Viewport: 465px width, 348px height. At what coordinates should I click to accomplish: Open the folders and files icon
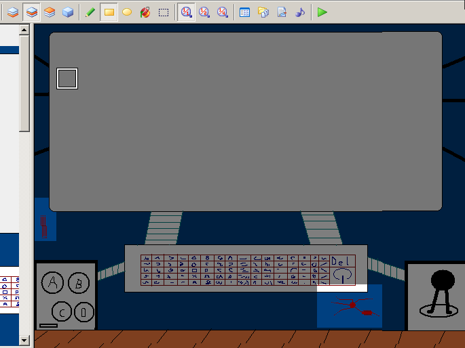(x=263, y=12)
